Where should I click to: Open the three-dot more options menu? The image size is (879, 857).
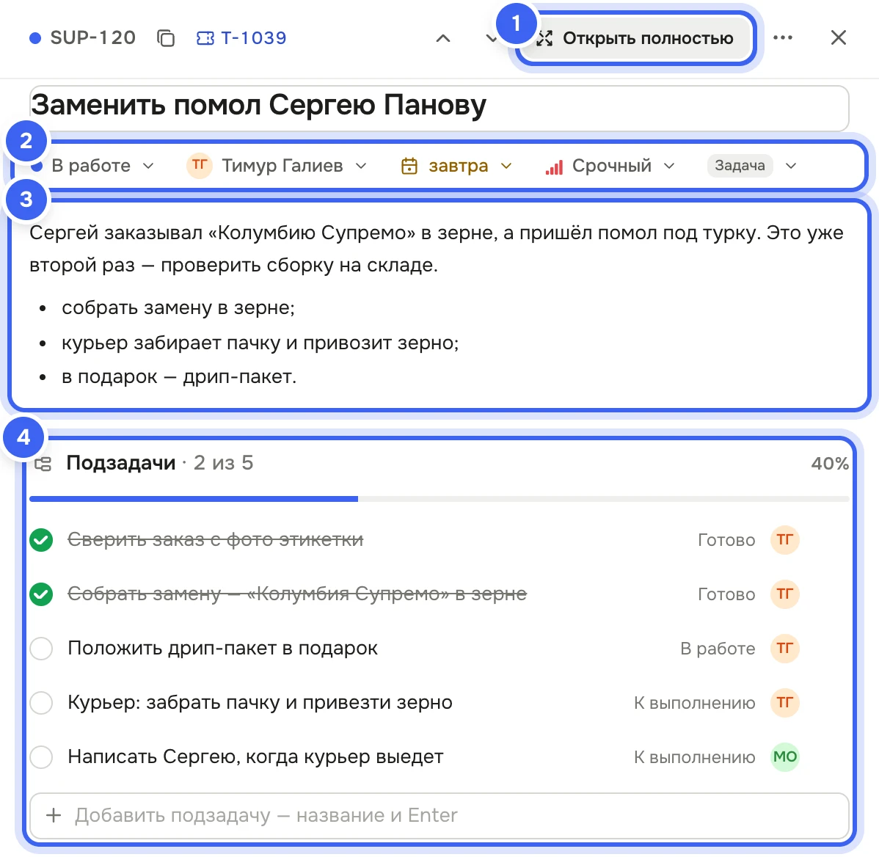pos(783,37)
